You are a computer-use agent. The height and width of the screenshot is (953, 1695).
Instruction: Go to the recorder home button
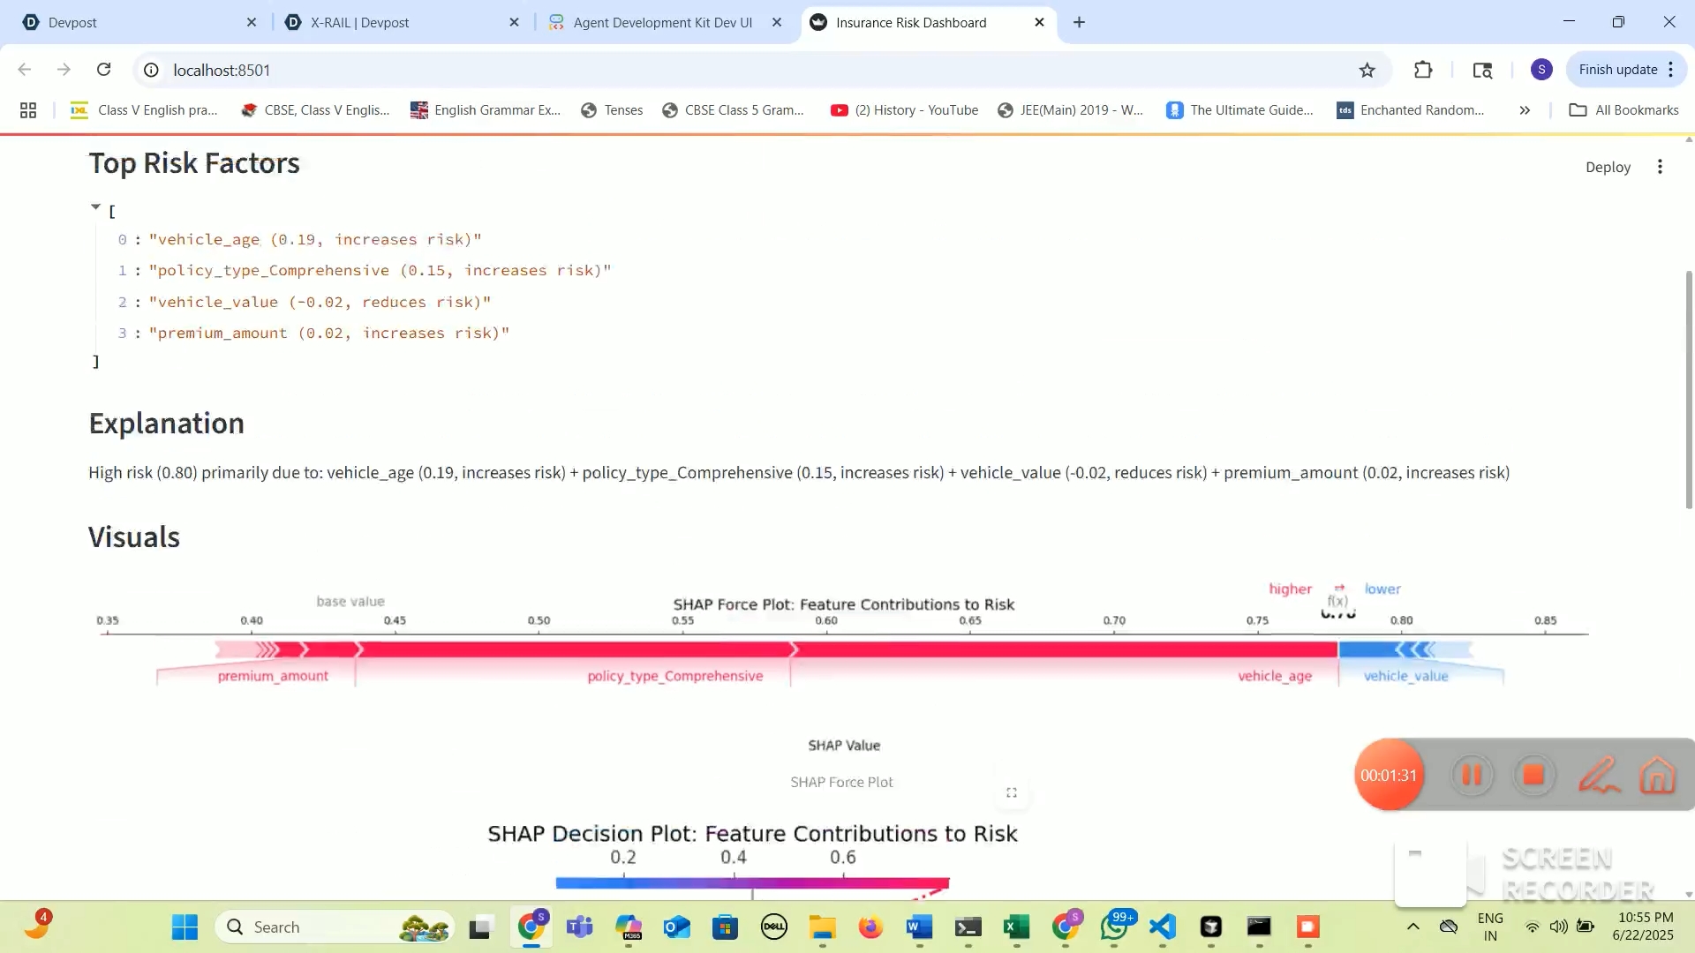coord(1657,776)
